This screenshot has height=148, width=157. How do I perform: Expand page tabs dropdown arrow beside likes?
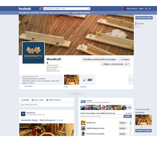[130, 80]
